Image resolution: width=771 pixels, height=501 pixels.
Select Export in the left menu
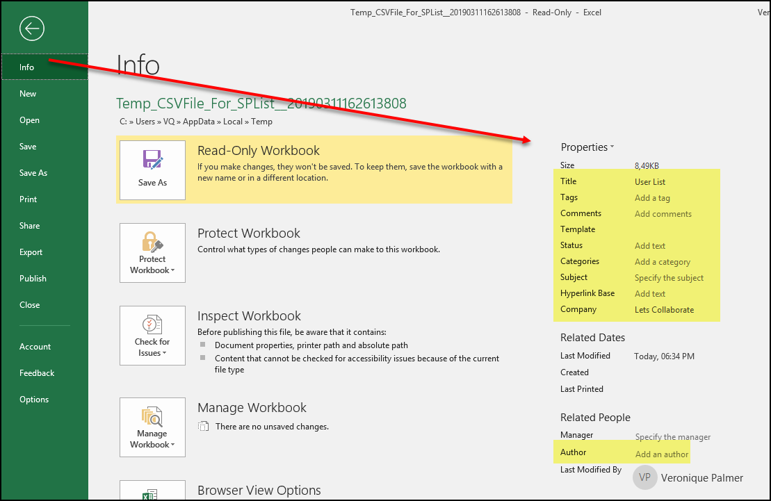(31, 252)
